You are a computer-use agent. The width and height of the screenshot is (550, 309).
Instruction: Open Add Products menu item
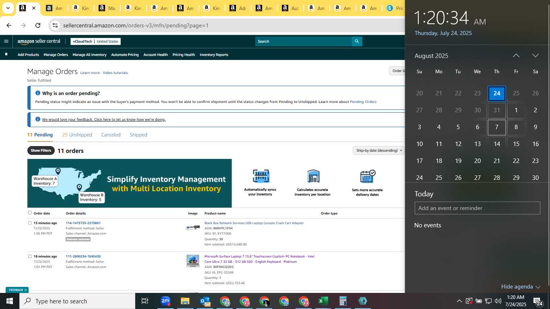[x=28, y=55]
